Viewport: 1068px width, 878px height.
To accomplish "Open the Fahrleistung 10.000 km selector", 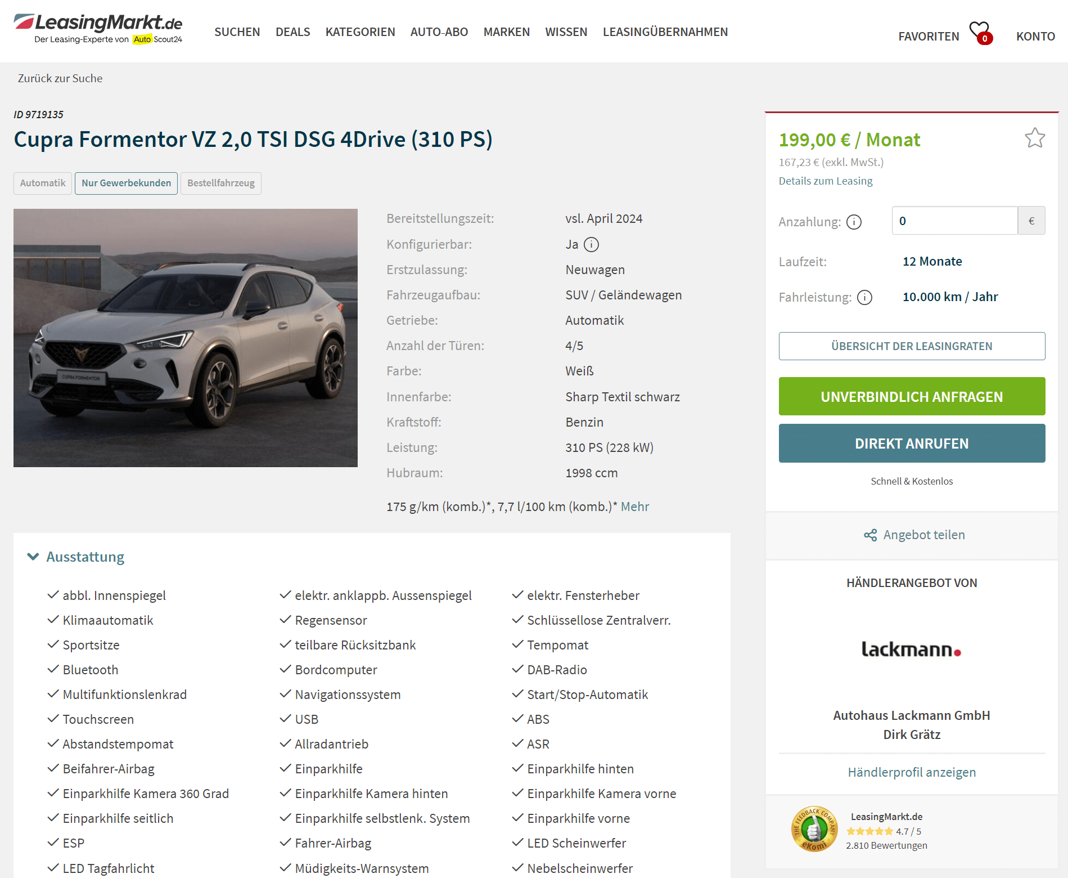I will [x=950, y=297].
